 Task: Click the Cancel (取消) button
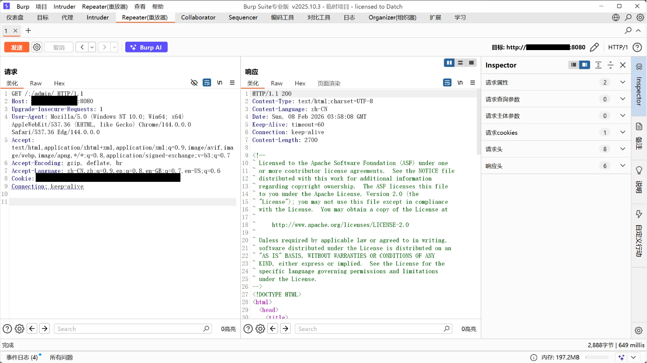pyautogui.click(x=59, y=47)
